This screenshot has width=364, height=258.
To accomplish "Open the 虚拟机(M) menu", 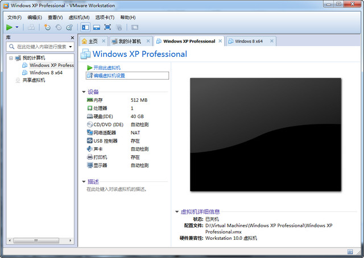I will pyautogui.click(x=78, y=17).
